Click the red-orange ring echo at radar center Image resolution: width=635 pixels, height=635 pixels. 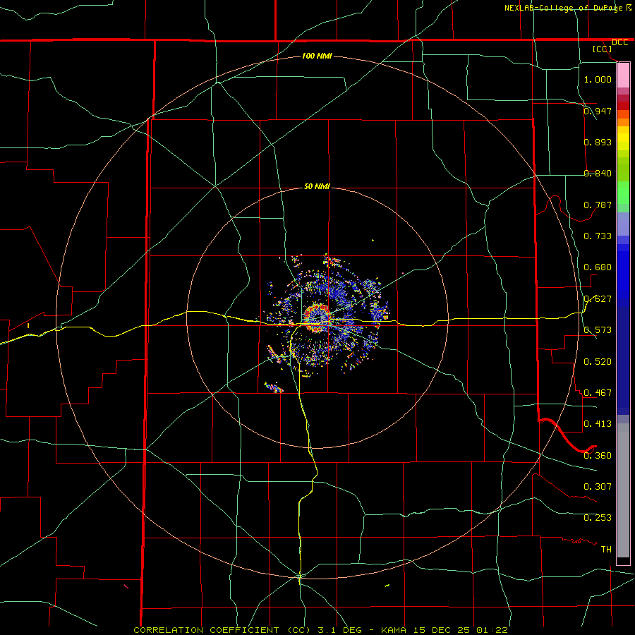coord(317,318)
